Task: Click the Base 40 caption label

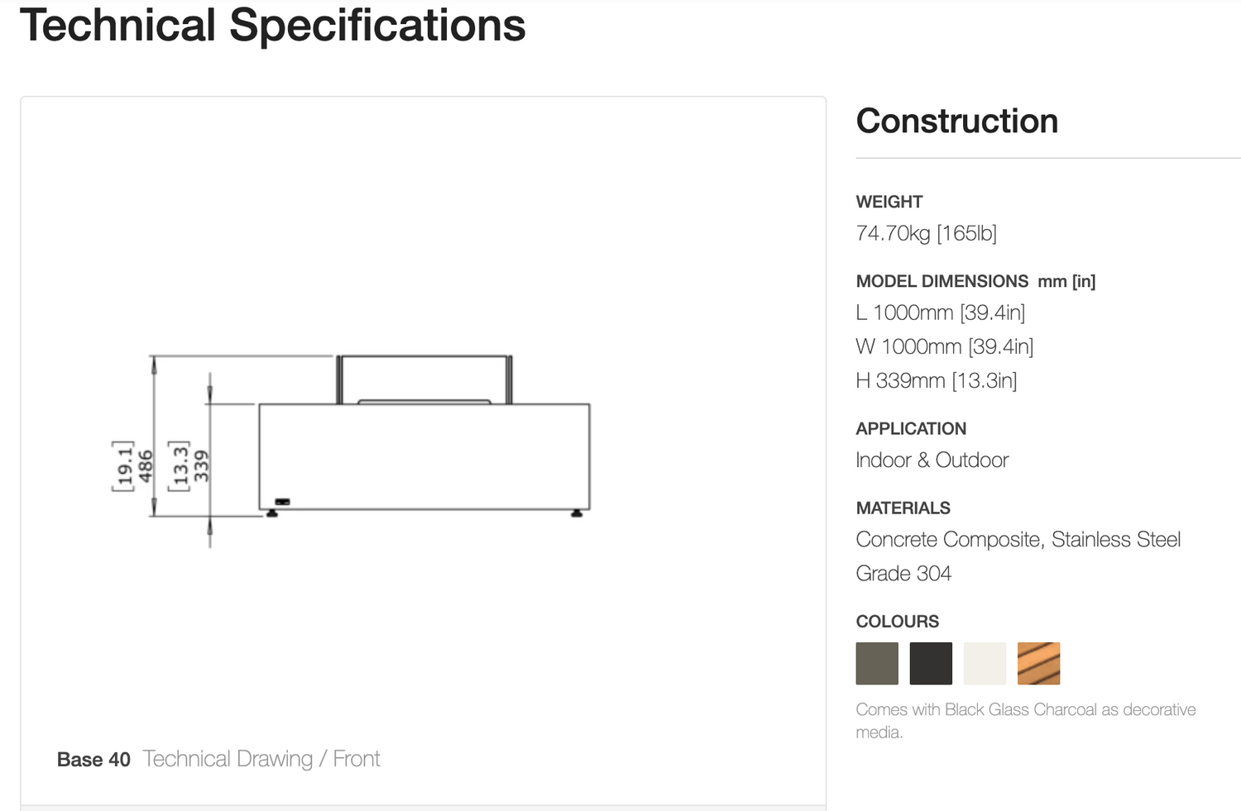Action: click(x=93, y=760)
